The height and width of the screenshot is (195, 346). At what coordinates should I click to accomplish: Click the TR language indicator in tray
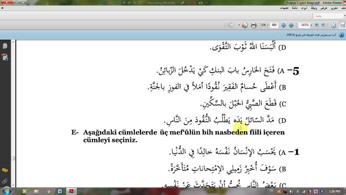coord(271,190)
